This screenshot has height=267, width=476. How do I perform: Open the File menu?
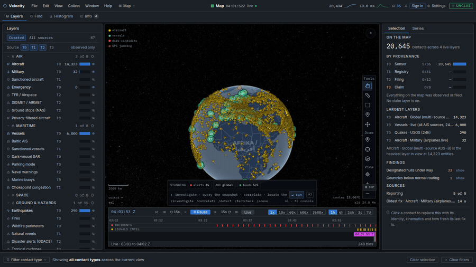click(34, 6)
